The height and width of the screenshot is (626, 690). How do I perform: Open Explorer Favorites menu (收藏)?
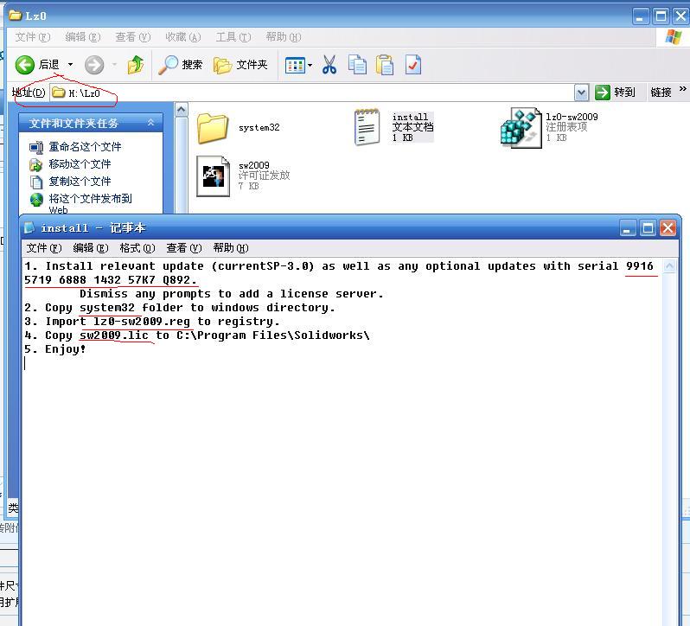click(183, 37)
